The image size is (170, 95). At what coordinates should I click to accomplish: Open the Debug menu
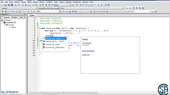tap(35, 2)
